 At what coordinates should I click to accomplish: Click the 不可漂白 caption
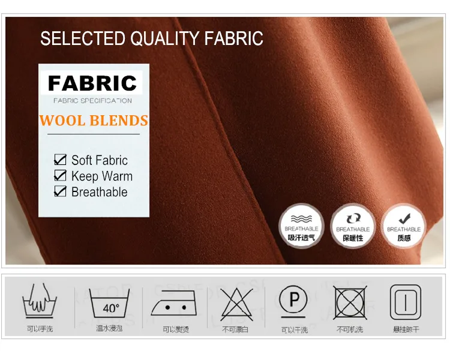[235, 329]
